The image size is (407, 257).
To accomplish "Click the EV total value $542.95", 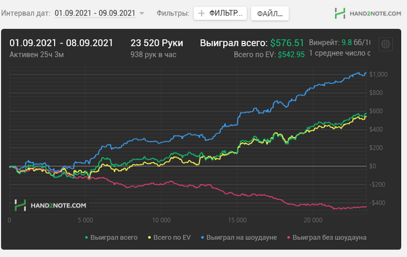I will 291,55.
